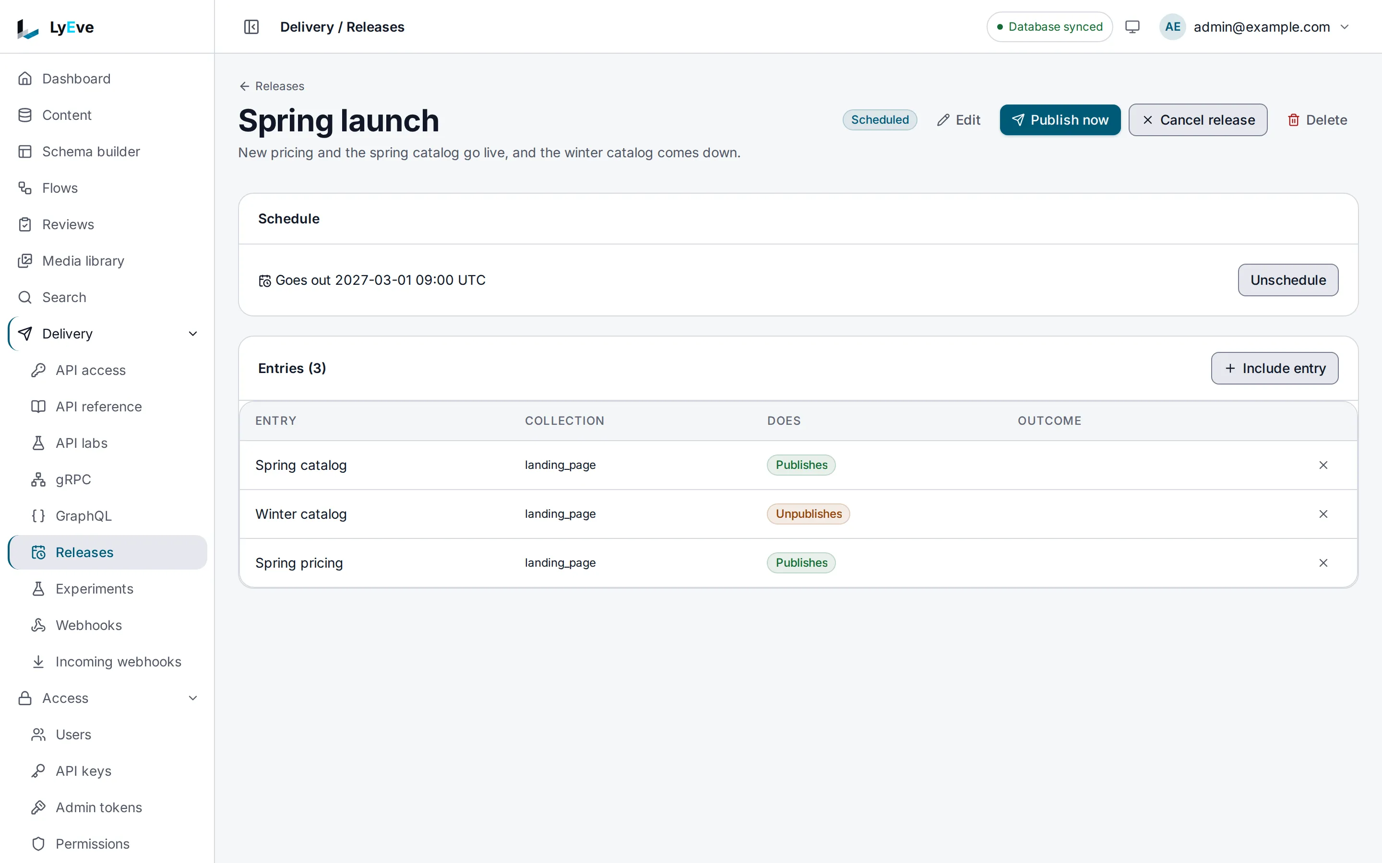The height and width of the screenshot is (863, 1382).
Task: Click the AE user avatar
Action: click(1172, 27)
